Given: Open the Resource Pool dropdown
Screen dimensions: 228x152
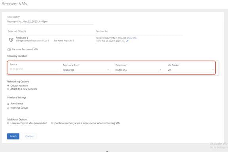Looking at the screenshot, I should click(x=86, y=70).
